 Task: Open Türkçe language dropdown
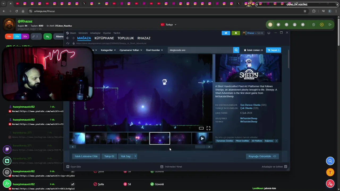tap(169, 25)
